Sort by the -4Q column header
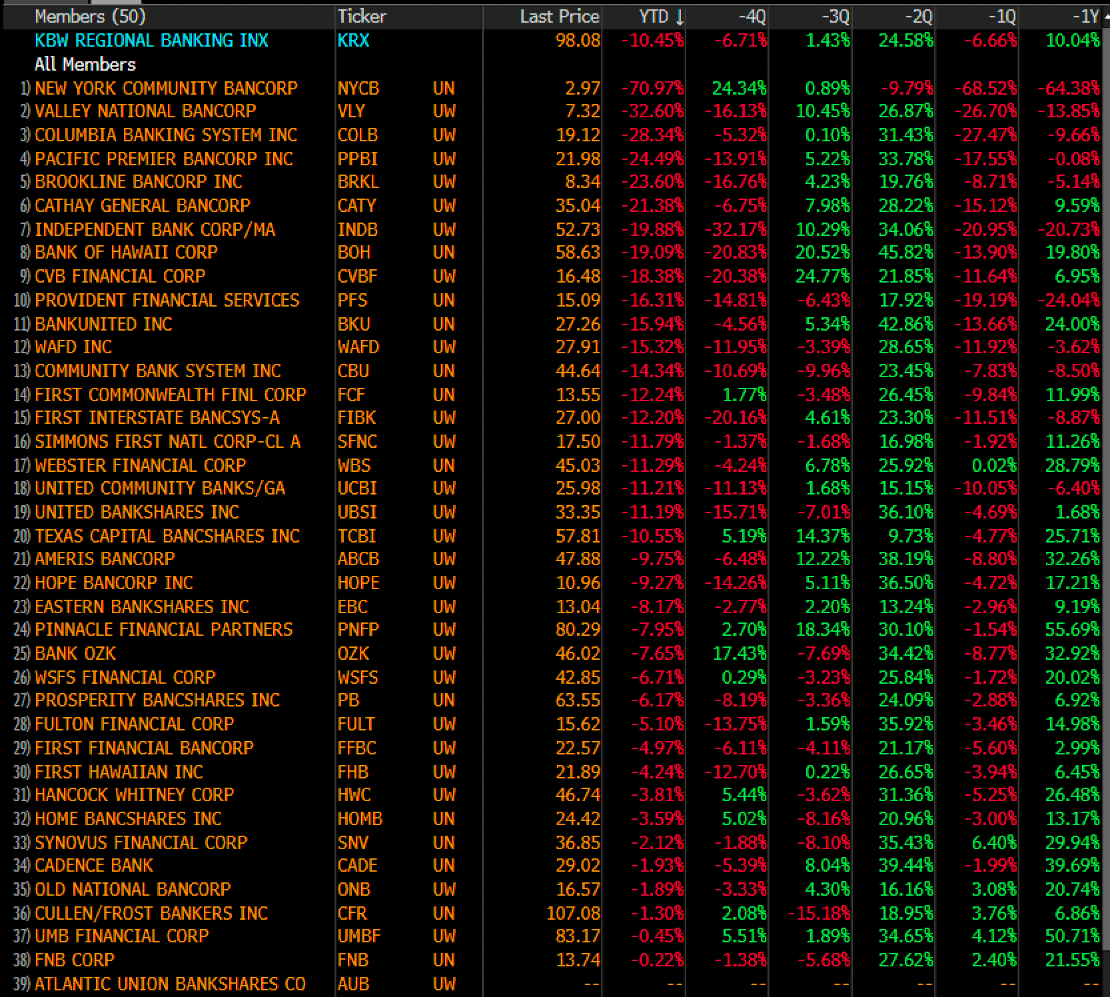Viewport: 1110px width, 997px height. tap(752, 17)
